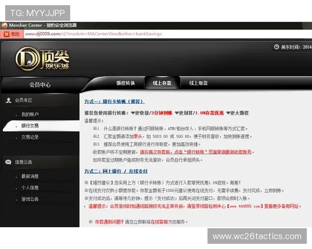Click the 方式二：网上银行 / 在线支付 link
This screenshot has width=312, height=249.
116,171
